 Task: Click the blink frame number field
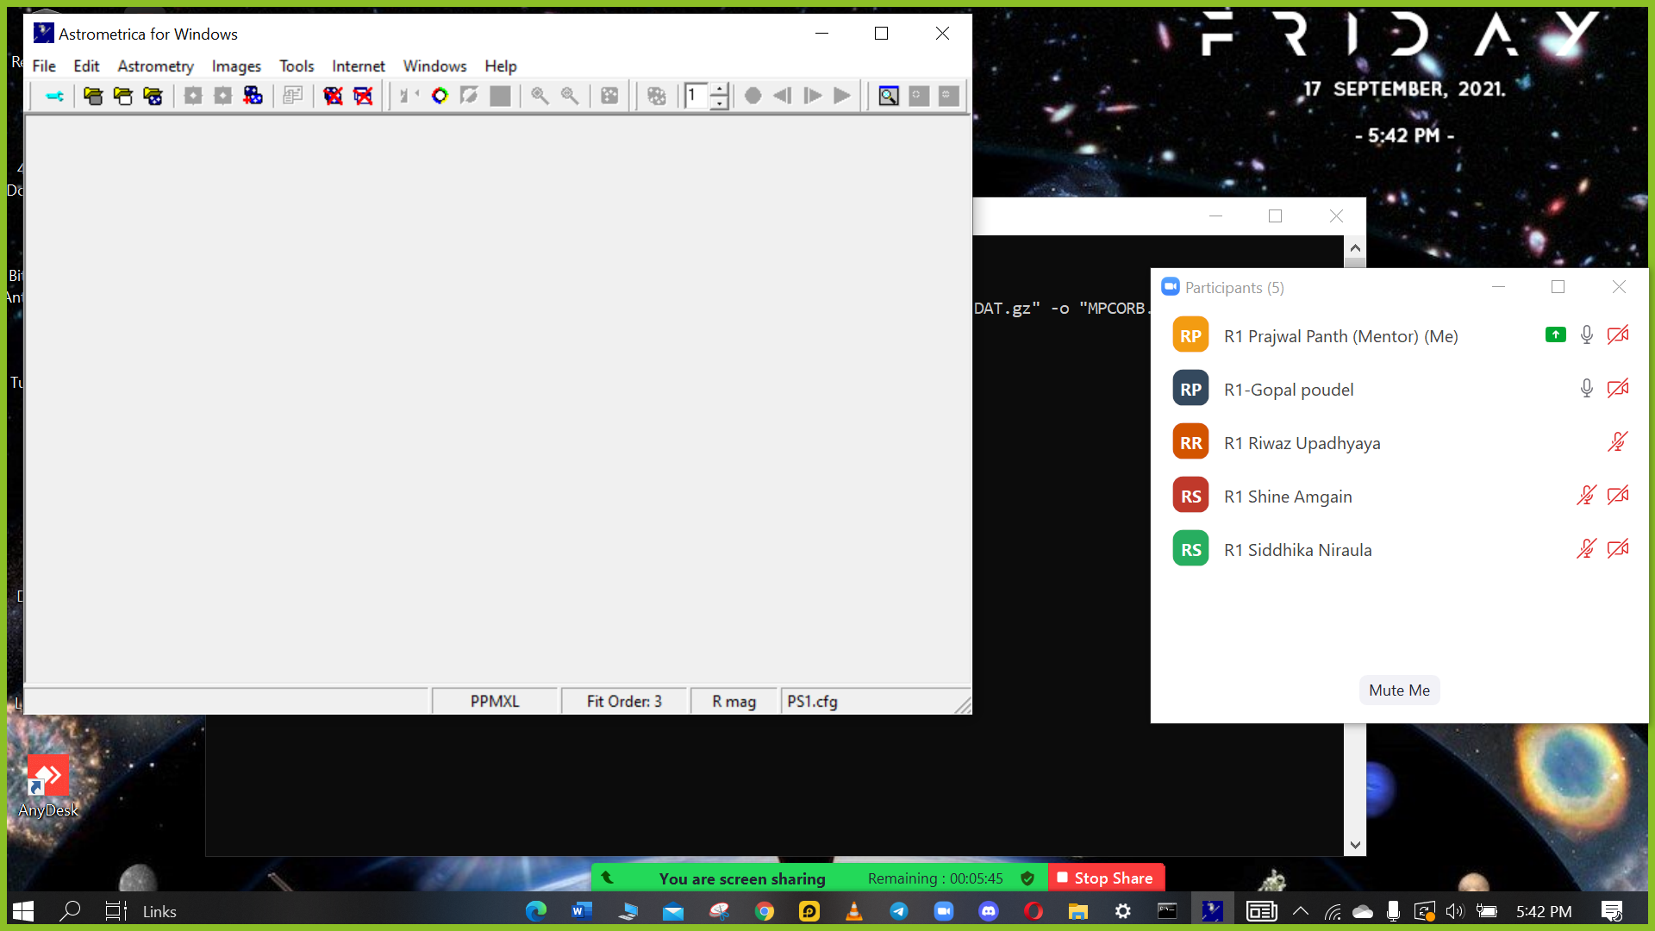pos(696,96)
